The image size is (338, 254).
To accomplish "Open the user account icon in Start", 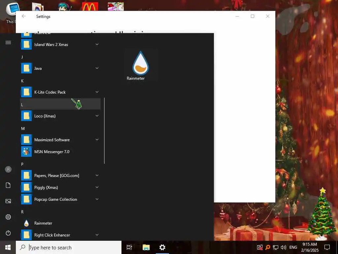I will [8, 169].
